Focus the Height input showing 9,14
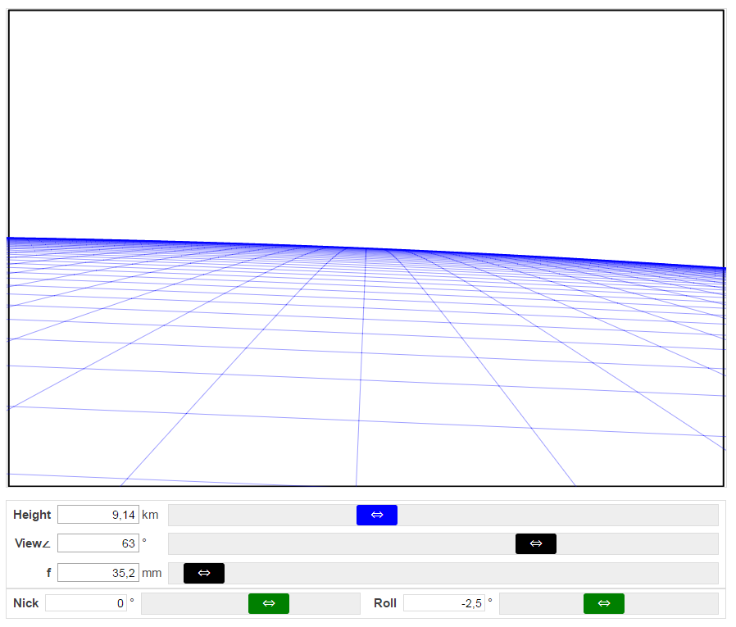736x627 pixels. (x=98, y=515)
